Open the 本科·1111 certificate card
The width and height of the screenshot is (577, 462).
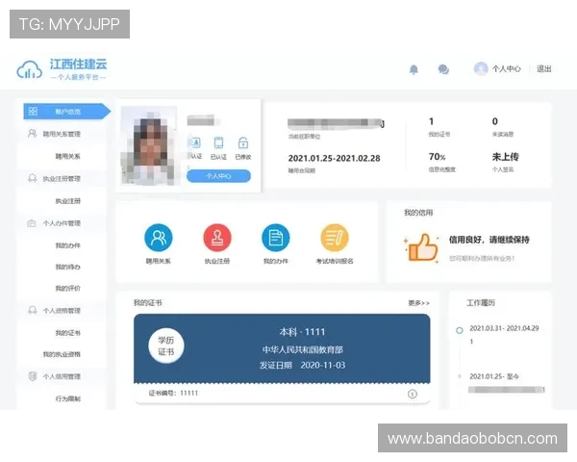pyautogui.click(x=282, y=348)
